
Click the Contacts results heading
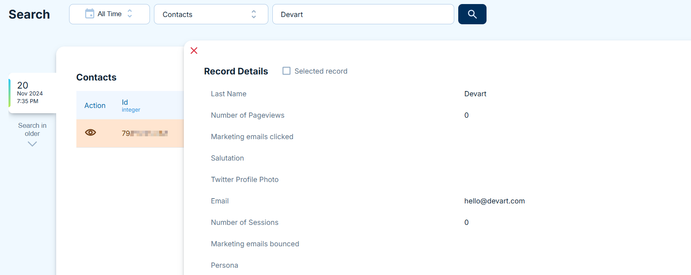point(96,77)
